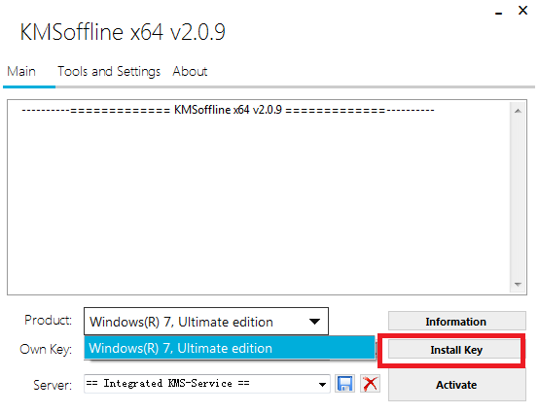
Task: Click the Product label
Action: tap(48, 320)
